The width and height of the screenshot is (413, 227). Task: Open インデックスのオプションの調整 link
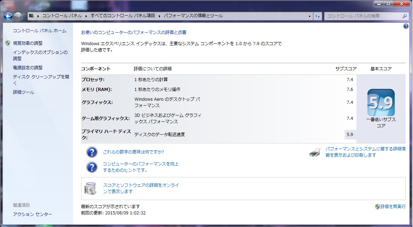[40, 55]
